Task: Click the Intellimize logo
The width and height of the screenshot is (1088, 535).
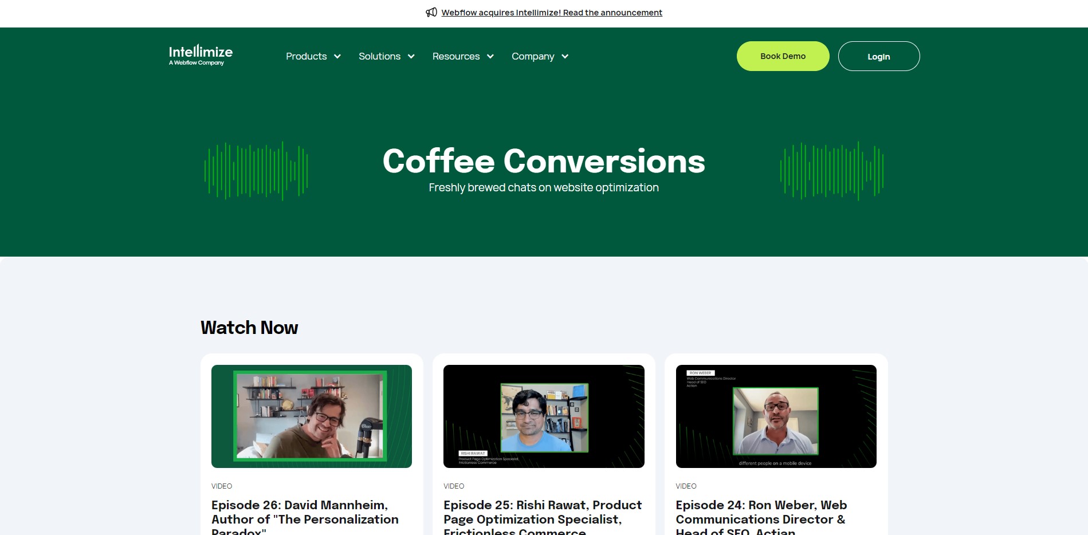Action: [201, 55]
